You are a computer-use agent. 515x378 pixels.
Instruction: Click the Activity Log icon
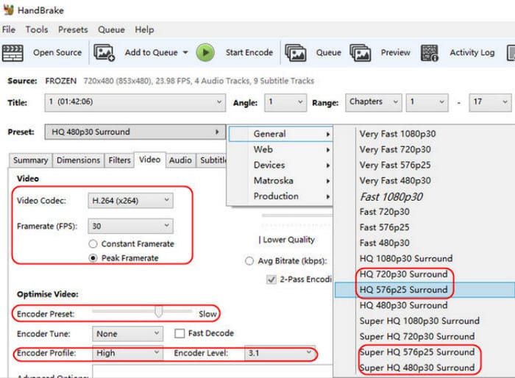[430, 53]
